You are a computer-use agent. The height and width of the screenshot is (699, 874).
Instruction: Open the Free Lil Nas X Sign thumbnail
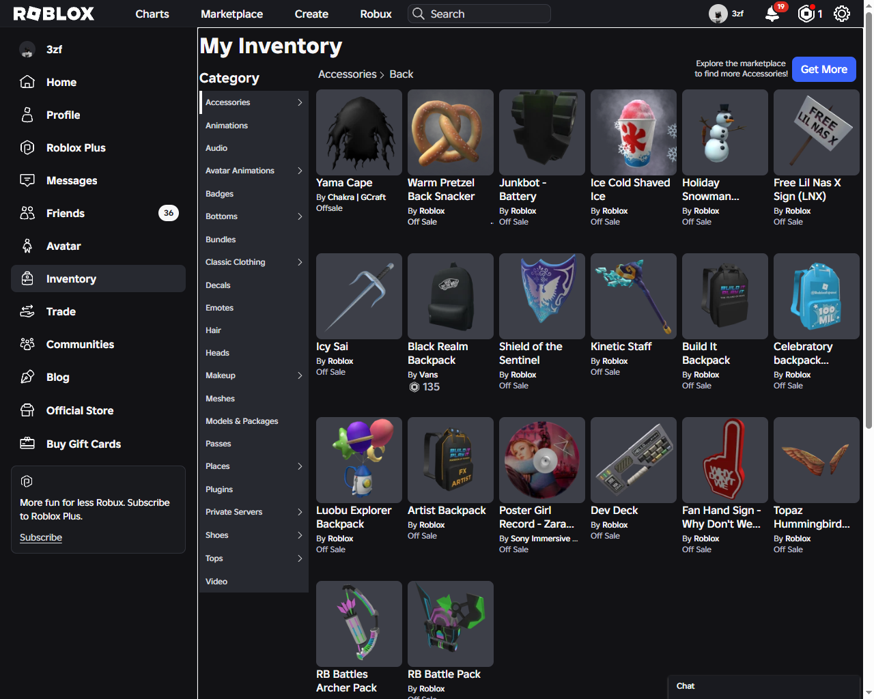click(x=817, y=132)
